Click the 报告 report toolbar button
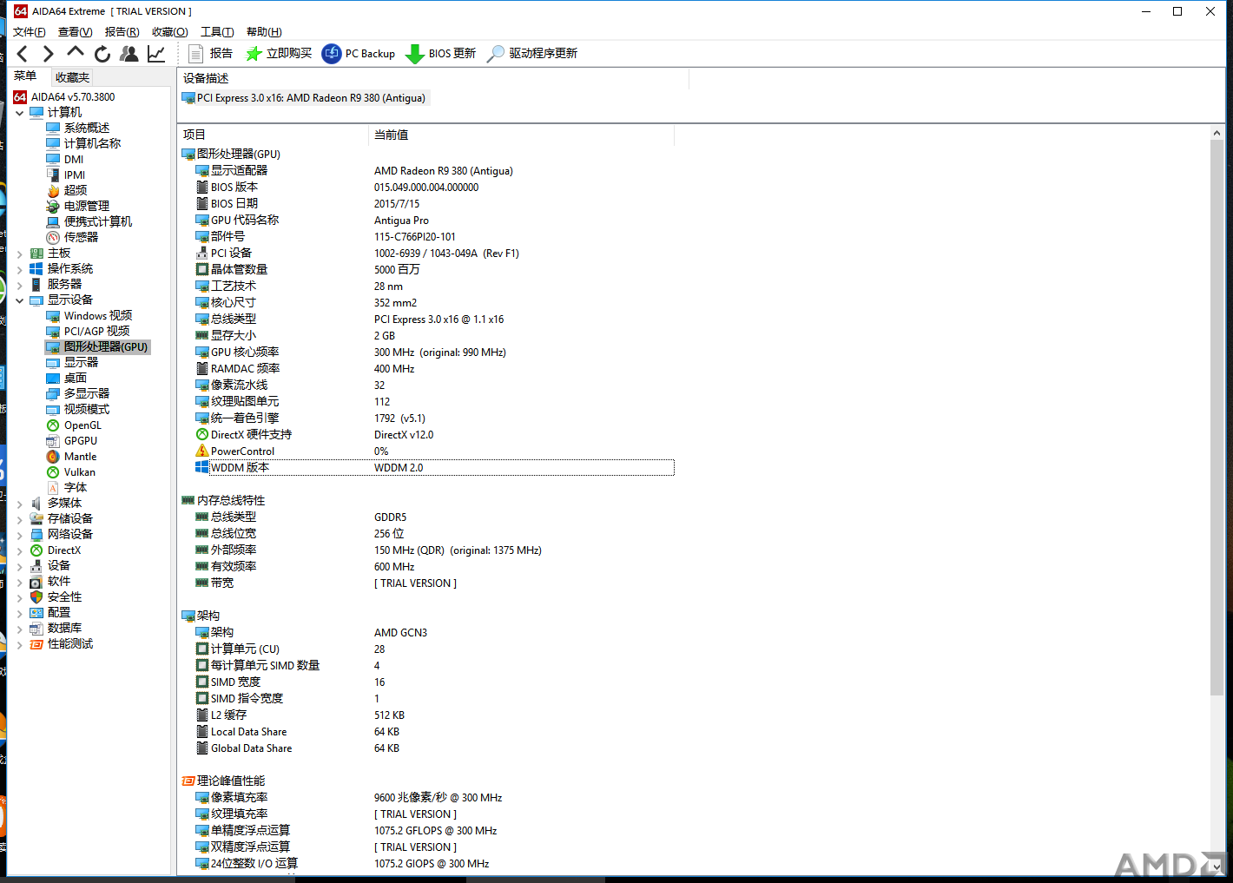The height and width of the screenshot is (883, 1233). [211, 54]
